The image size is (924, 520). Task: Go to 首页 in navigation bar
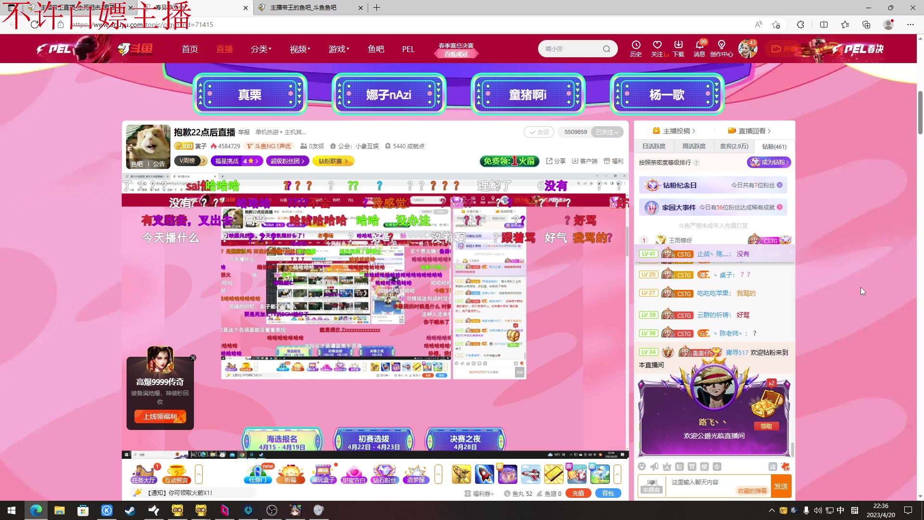point(190,49)
